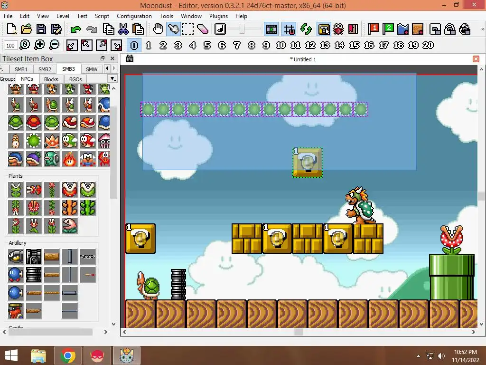486x365 pixels.
Task: Switch group to Blocks tab
Action: [x=51, y=79]
